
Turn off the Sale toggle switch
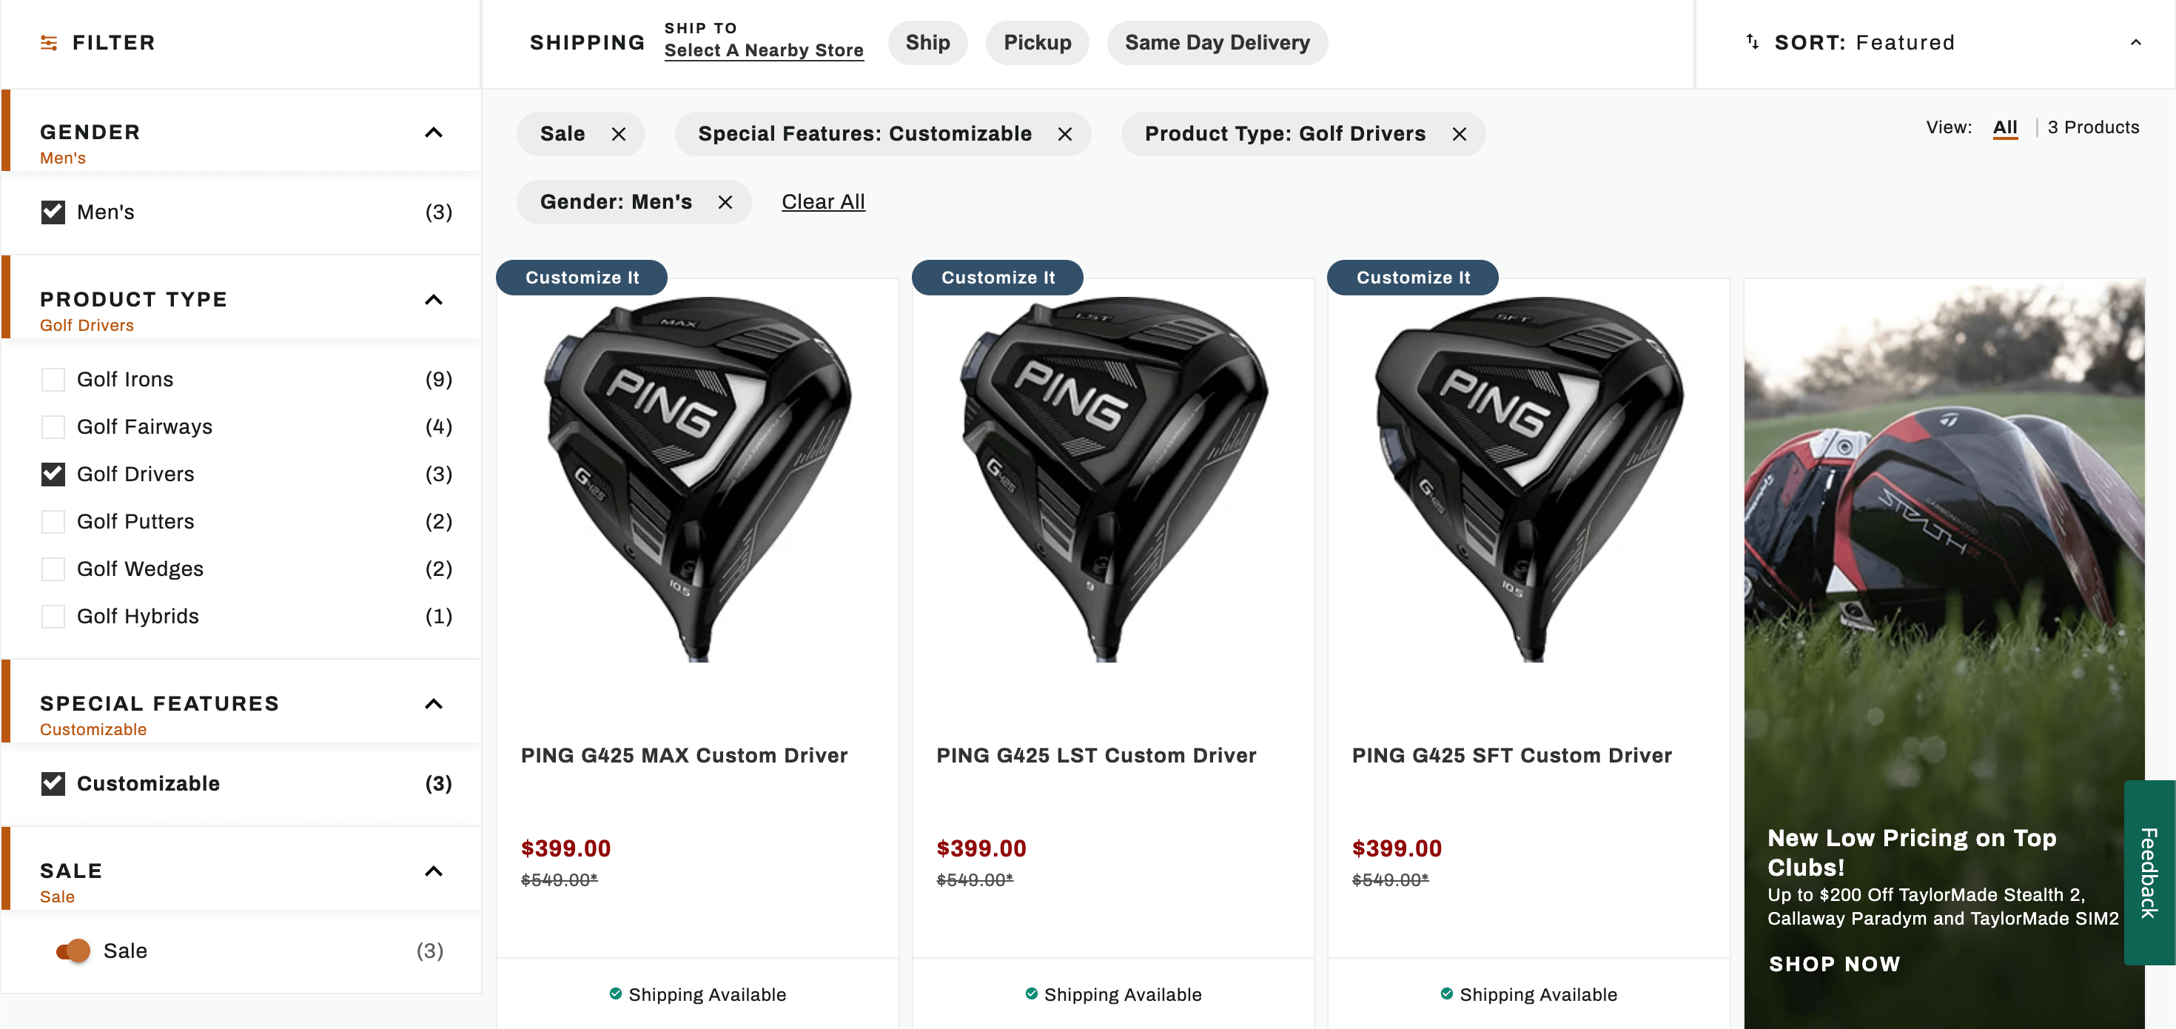point(73,951)
